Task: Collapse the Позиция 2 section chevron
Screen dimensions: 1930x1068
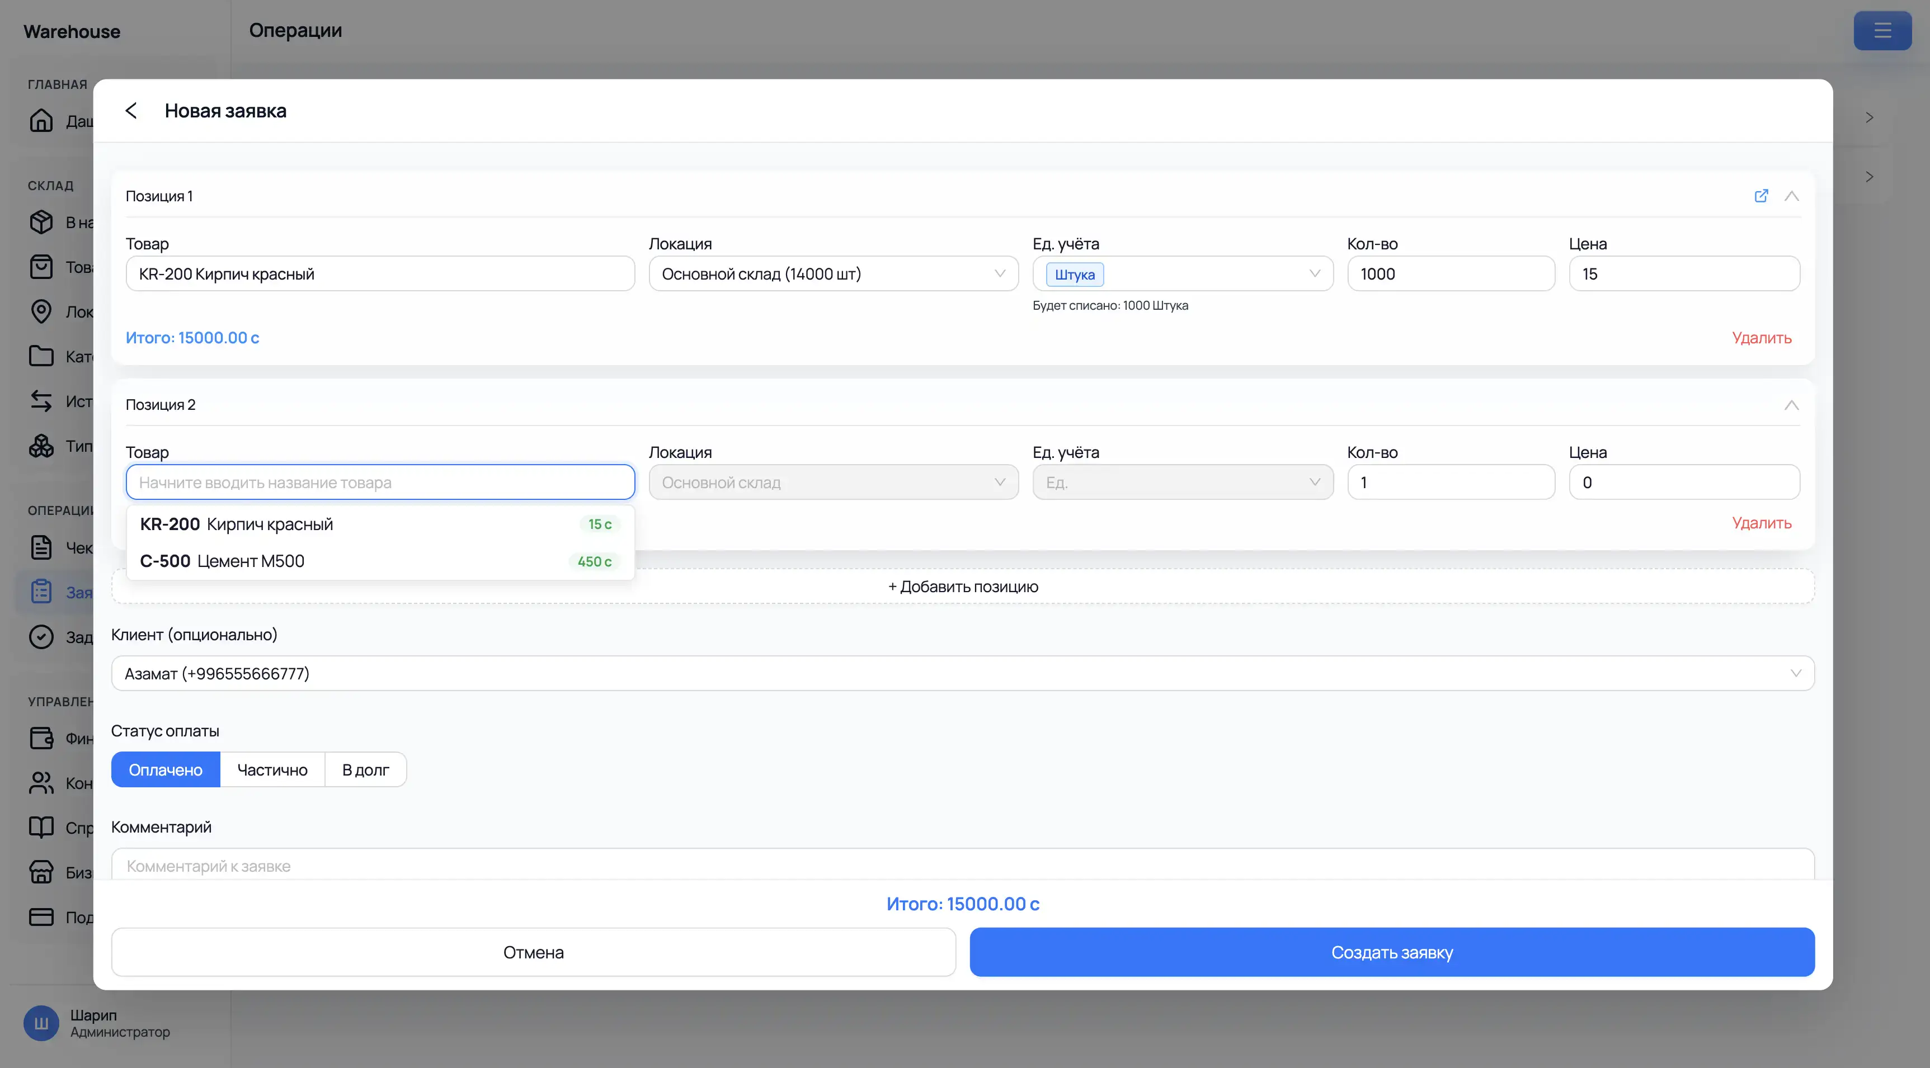Action: coord(1791,404)
